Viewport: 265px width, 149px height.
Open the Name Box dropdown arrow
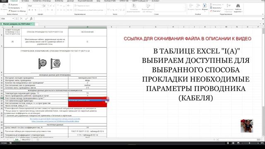pyautogui.click(x=13, y=19)
